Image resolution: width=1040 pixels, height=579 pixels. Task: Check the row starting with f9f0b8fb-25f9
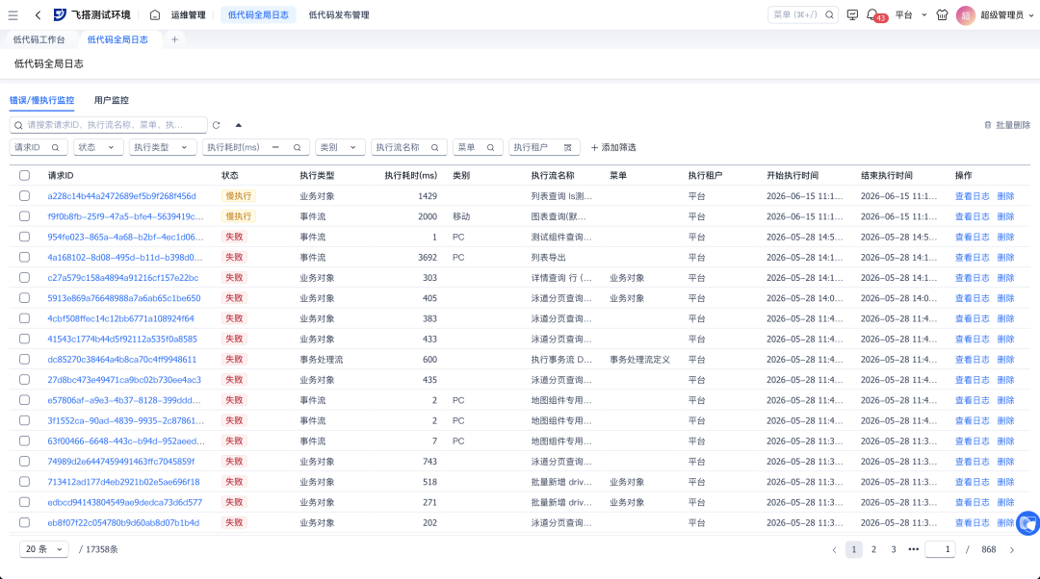coord(24,216)
